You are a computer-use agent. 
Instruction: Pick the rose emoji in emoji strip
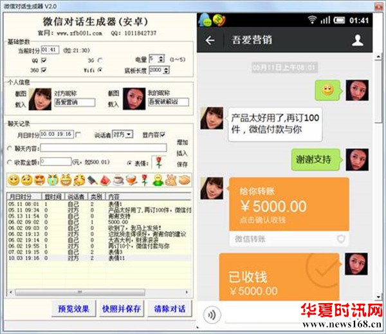[145, 180]
